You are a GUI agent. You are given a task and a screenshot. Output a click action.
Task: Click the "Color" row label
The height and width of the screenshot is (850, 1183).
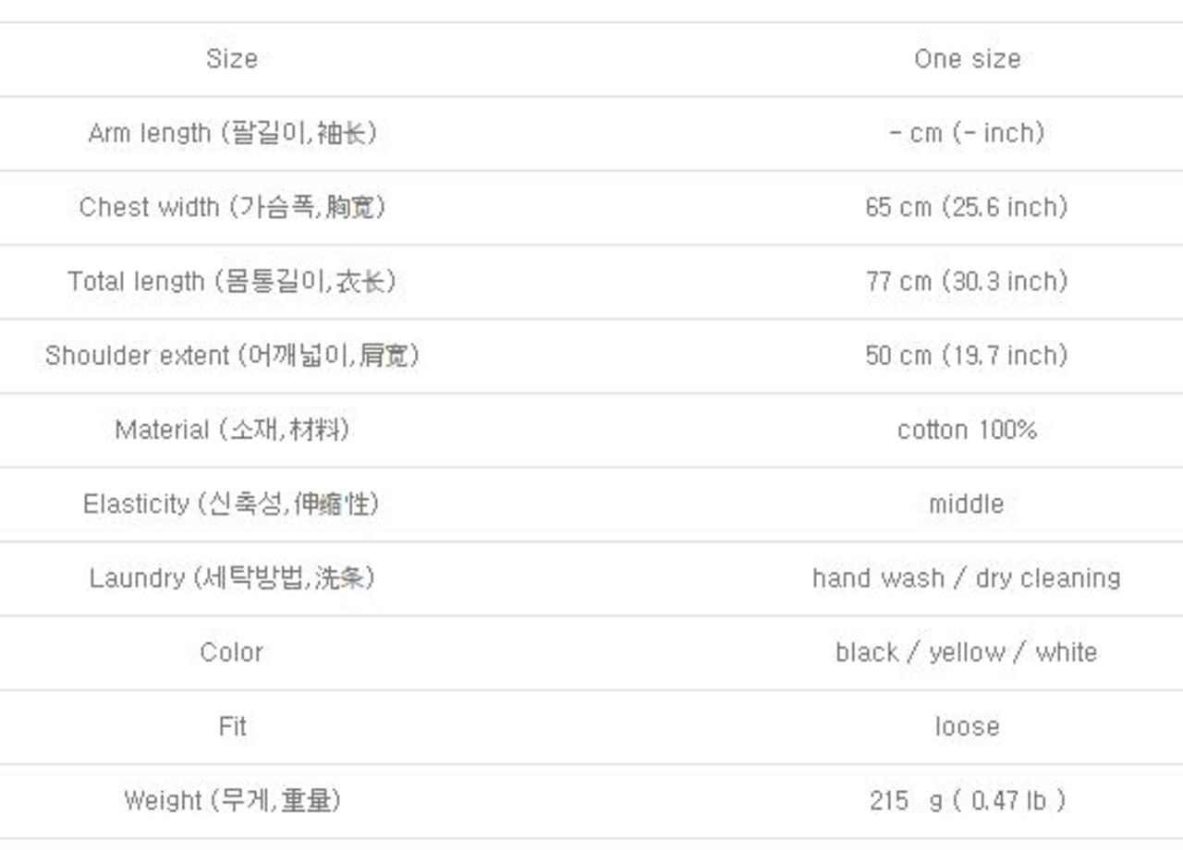tap(231, 652)
